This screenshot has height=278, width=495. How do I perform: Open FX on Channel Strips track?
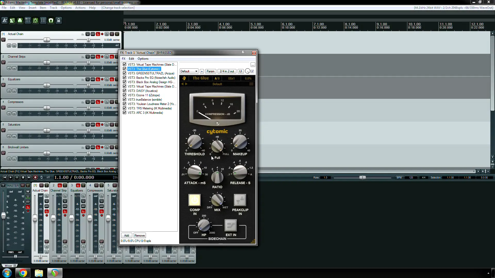tap(98, 57)
